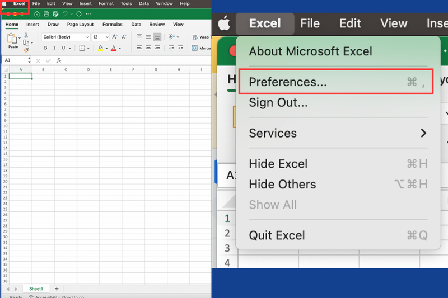Choose Sign Out... in the Excel menu
Viewport: 448px width, 298px height.
click(278, 102)
